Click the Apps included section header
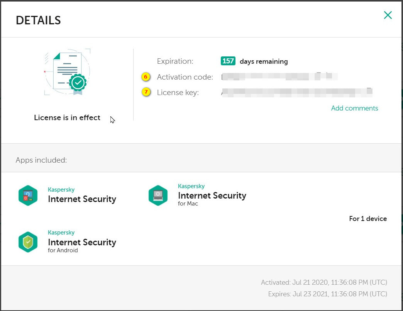The image size is (403, 311). pos(41,160)
